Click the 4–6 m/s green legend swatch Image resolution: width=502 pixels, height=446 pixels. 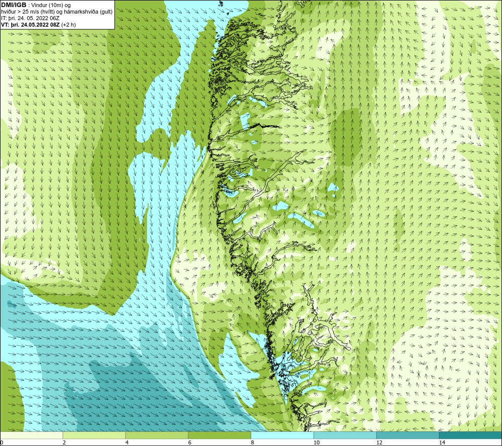tap(157, 435)
